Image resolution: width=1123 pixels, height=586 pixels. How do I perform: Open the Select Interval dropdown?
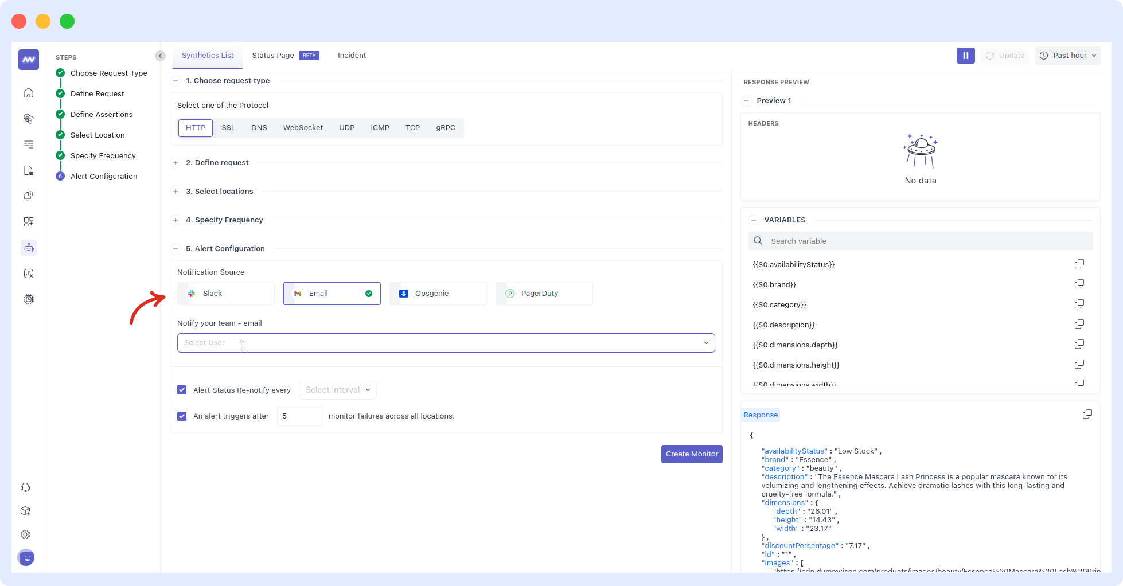point(337,390)
